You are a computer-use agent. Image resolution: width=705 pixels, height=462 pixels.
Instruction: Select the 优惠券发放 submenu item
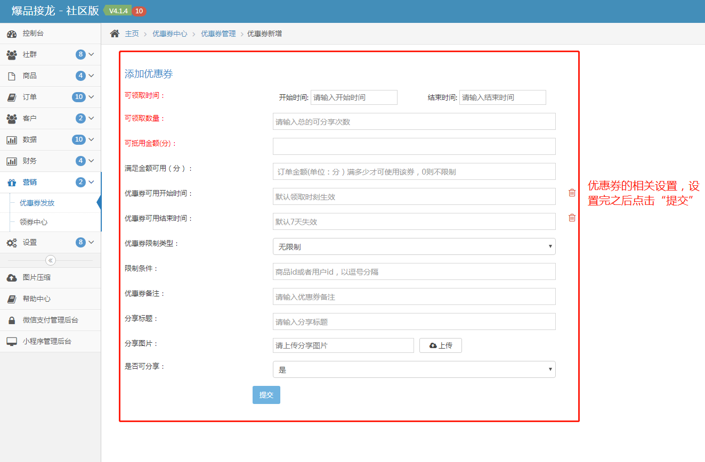click(50, 203)
